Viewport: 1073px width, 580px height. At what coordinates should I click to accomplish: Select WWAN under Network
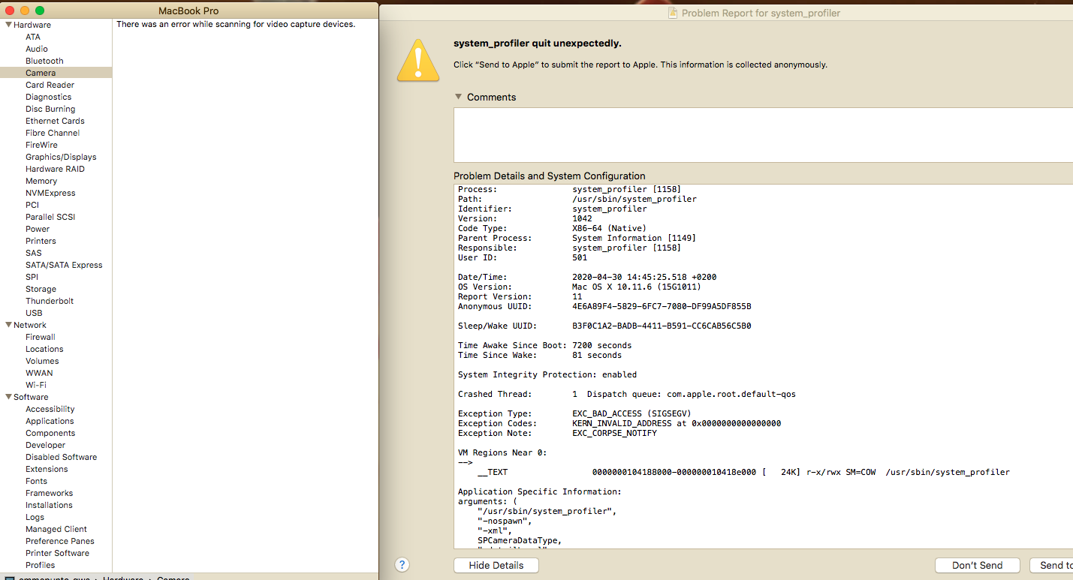click(x=39, y=373)
